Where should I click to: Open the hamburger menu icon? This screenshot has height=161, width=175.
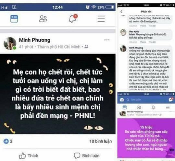point(101,19)
